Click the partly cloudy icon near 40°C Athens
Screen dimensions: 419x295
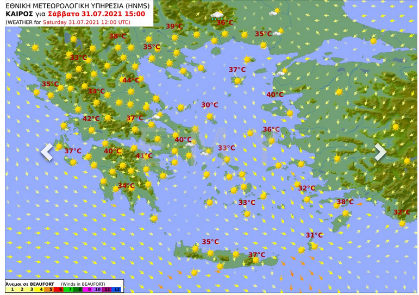[191, 143]
